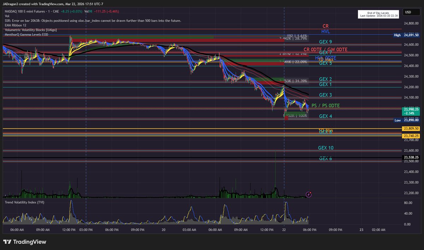The height and width of the screenshot is (250, 424).
Task: Click the 20 date label on time axis
Action: 164,230
